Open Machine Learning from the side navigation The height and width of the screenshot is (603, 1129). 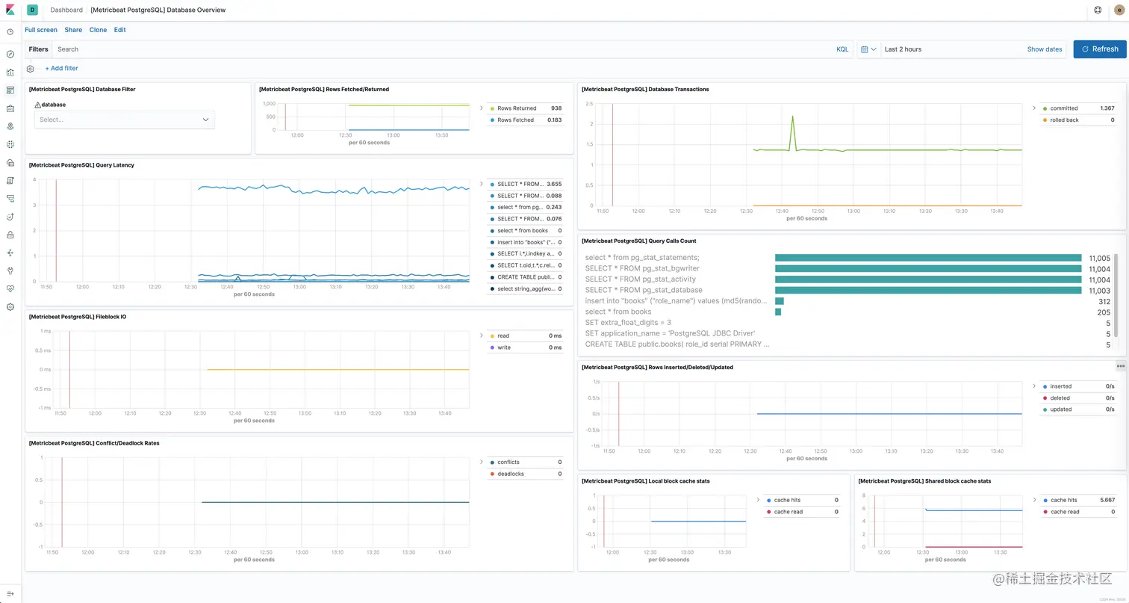tap(10, 144)
